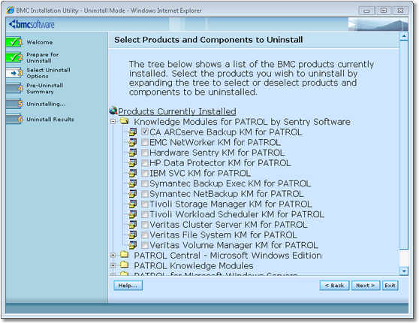Check EMC NetWorker KM for PATROL
Screen dimensions: 419x324
point(145,142)
